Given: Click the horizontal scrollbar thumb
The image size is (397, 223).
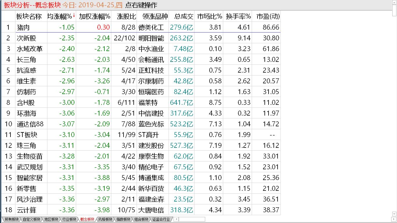Looking at the screenshot, I should coord(192,219).
